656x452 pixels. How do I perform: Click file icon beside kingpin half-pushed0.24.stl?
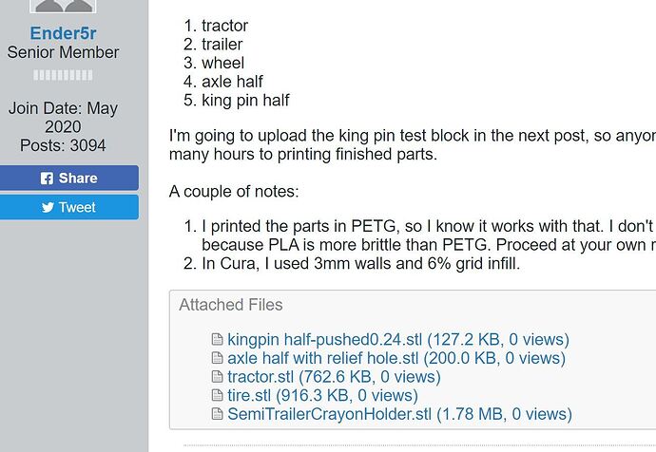point(217,339)
